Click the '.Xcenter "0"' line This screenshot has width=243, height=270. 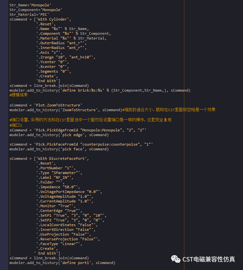52,67
